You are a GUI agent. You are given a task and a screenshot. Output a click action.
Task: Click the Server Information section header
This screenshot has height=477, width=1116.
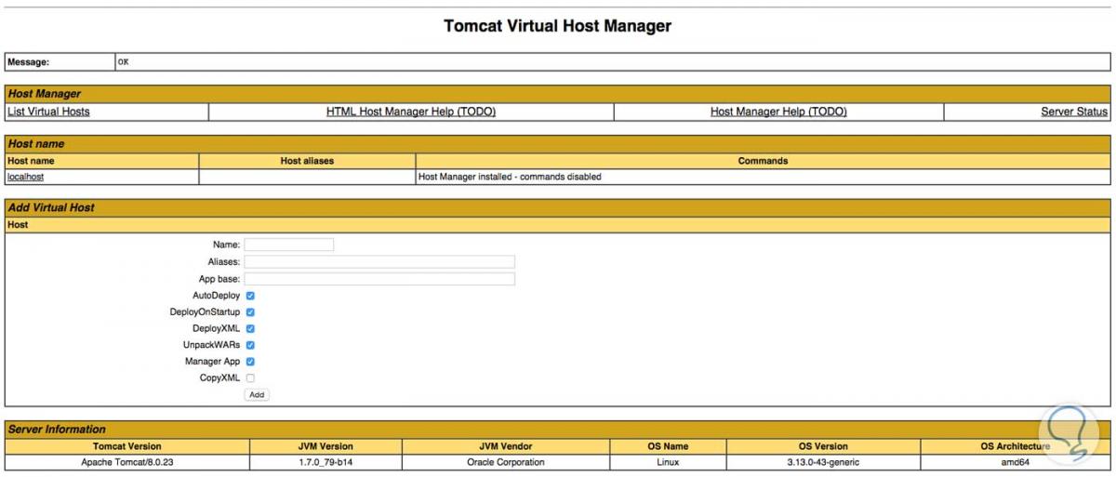tap(557, 430)
